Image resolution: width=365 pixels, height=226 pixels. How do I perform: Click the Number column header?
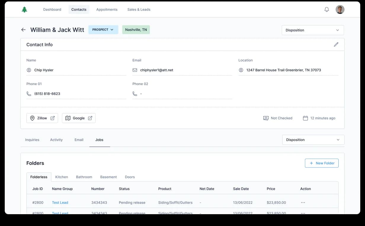pos(98,189)
